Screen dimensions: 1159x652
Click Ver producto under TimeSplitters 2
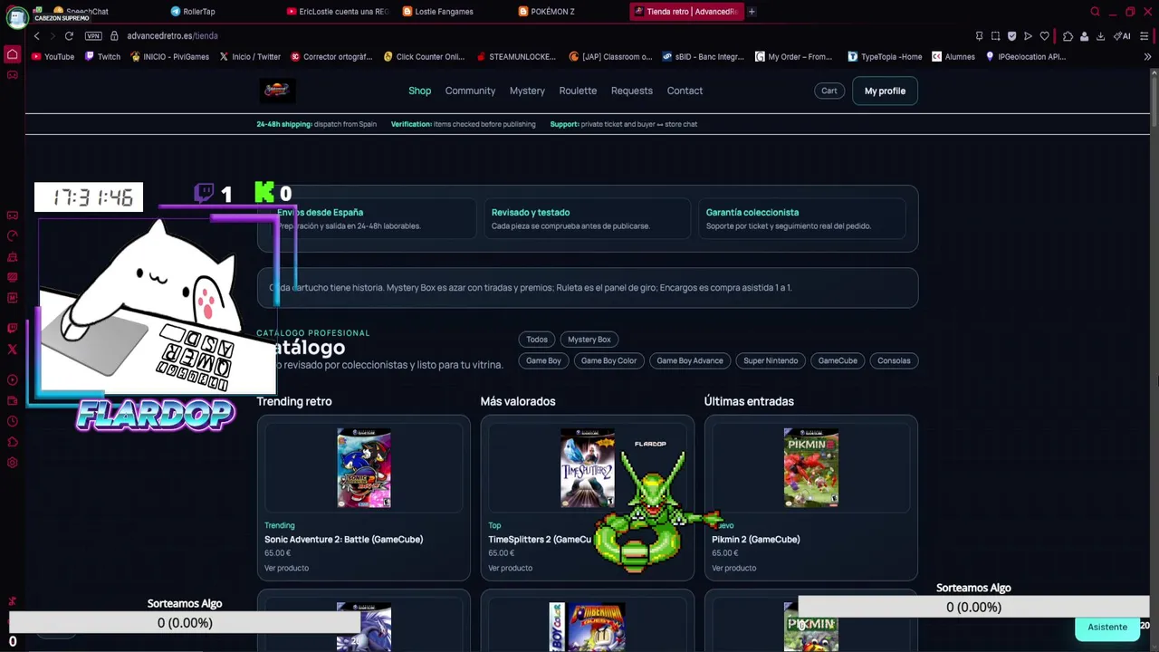coord(510,568)
